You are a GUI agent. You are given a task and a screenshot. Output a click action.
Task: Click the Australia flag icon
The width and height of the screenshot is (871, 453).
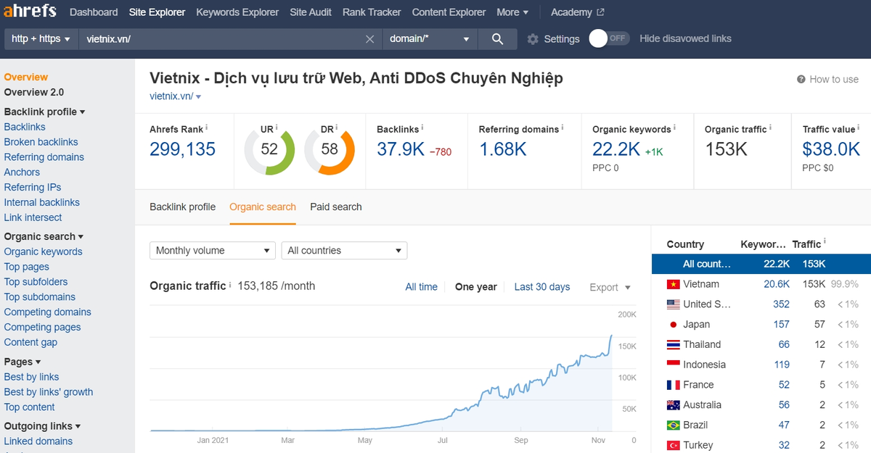pyautogui.click(x=673, y=405)
